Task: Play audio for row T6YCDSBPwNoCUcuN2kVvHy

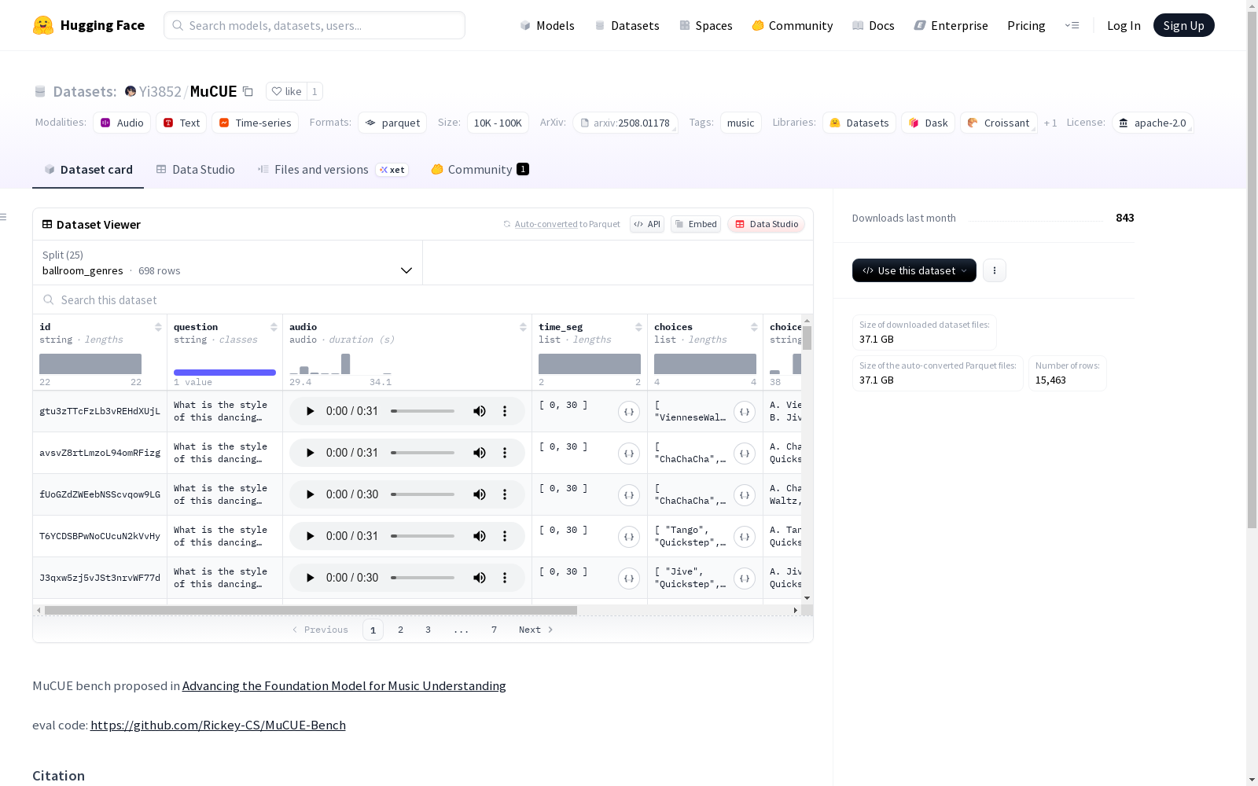Action: (310, 536)
